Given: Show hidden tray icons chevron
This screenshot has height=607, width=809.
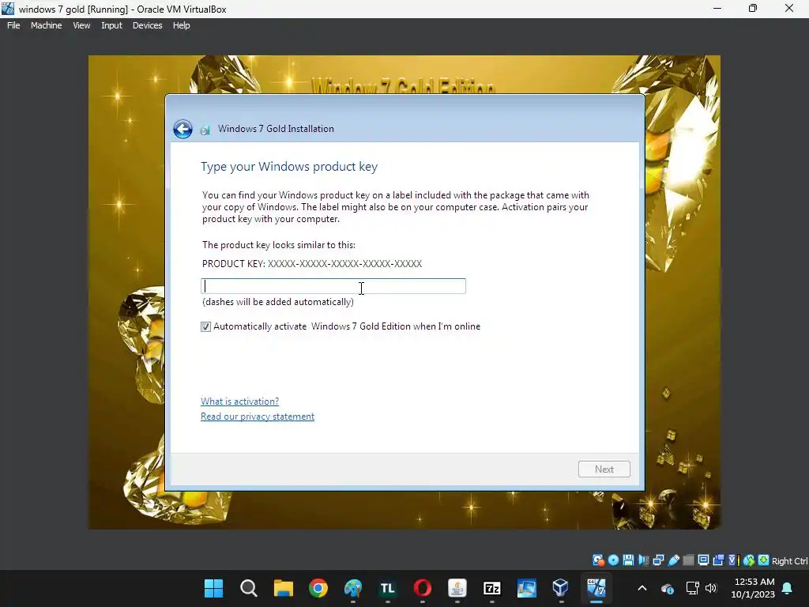Looking at the screenshot, I should [642, 588].
